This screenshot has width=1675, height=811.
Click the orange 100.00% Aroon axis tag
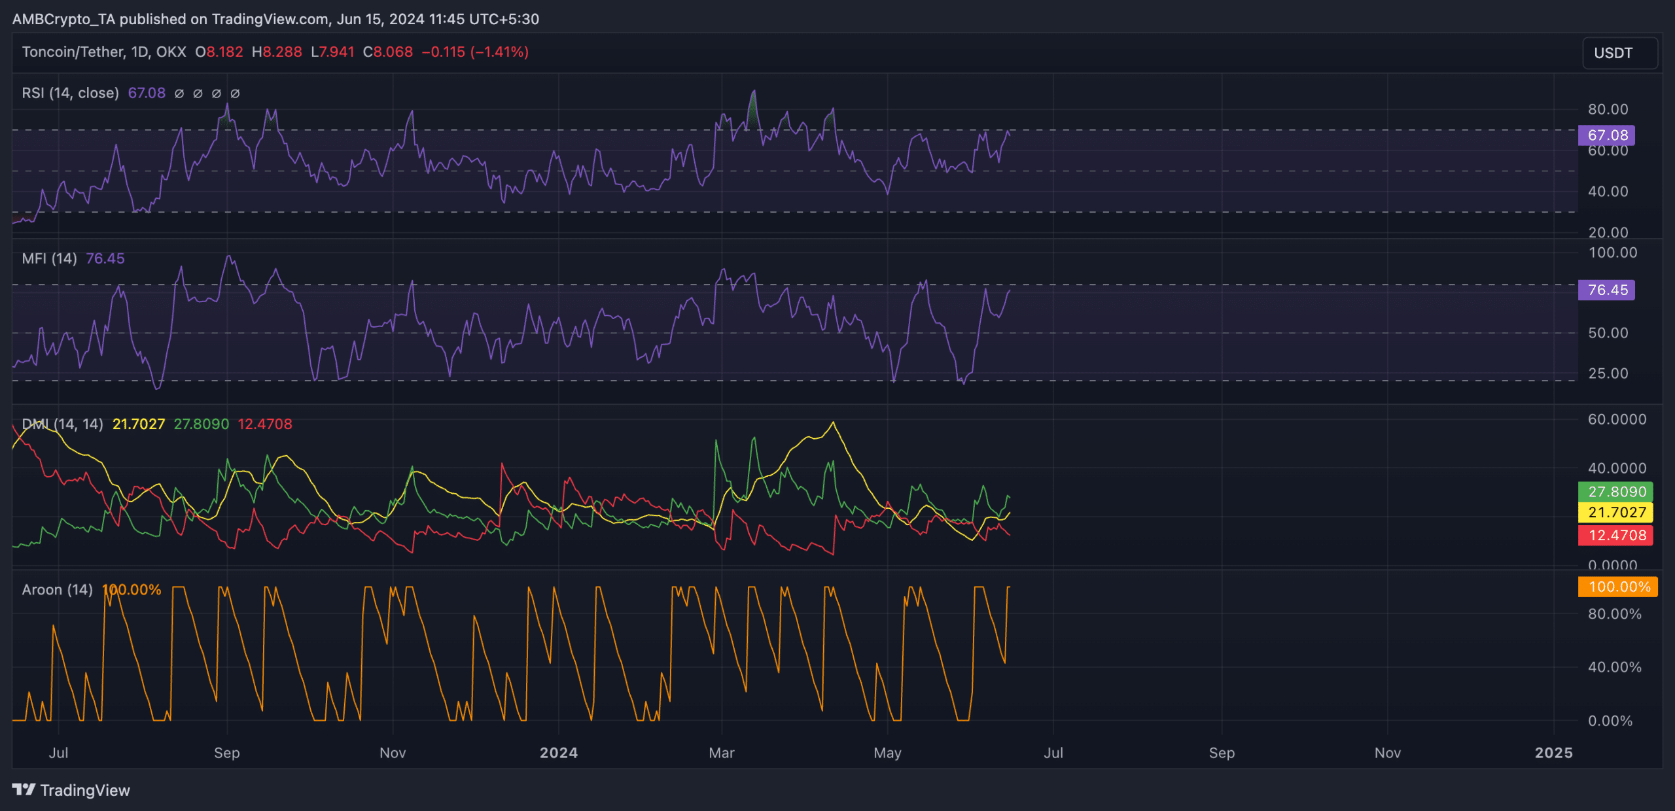coord(1618,587)
